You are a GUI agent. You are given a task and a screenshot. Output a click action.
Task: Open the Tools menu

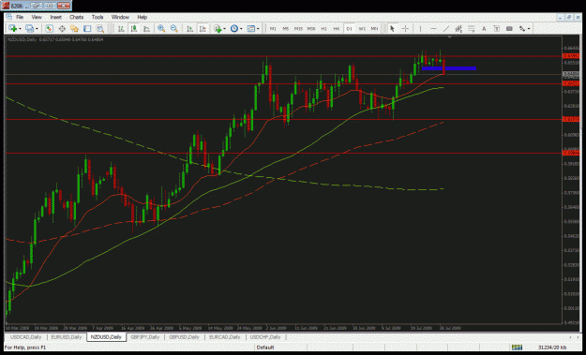[98, 17]
